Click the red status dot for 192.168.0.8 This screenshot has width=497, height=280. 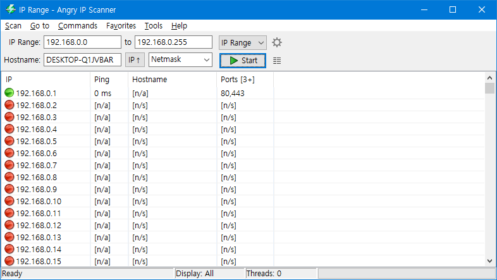9,177
